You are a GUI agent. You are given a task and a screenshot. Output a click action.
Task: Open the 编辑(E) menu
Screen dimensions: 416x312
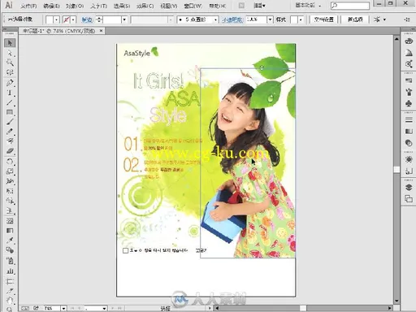pos(51,6)
